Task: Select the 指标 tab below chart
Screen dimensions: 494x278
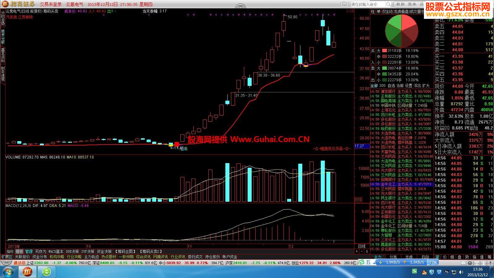Action: pyautogui.click(x=10, y=252)
